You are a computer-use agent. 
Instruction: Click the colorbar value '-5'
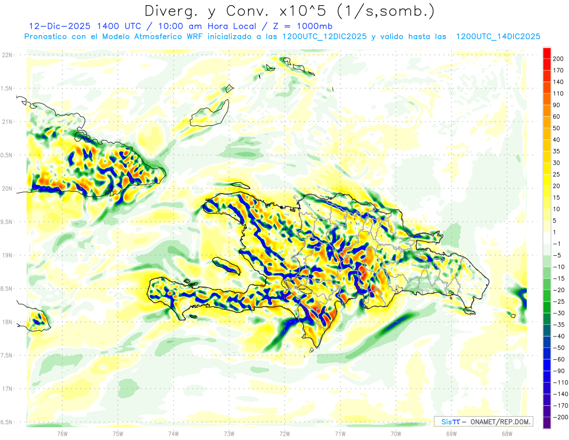click(557, 255)
